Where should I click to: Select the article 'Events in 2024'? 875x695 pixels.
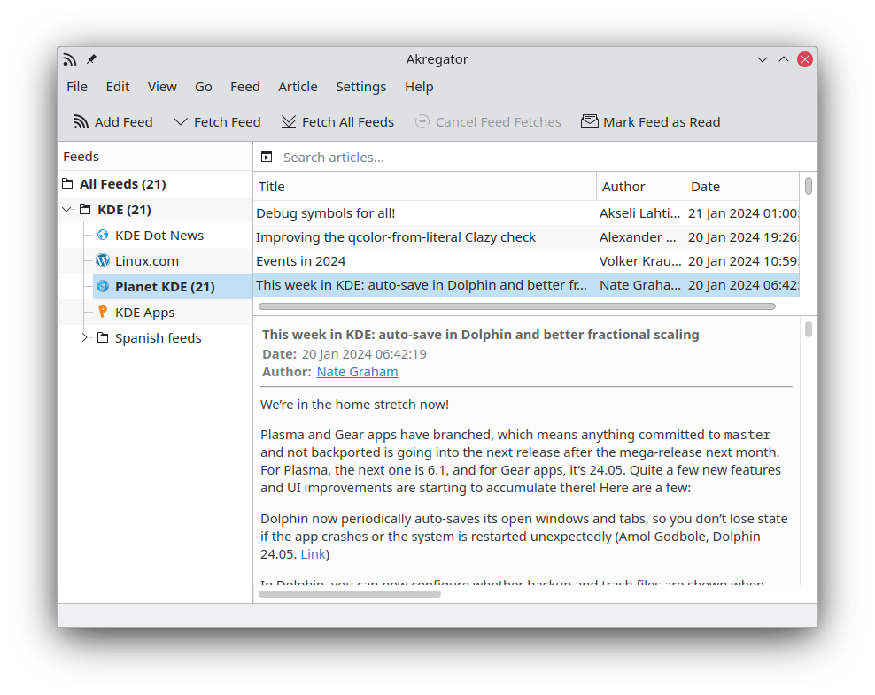301,261
